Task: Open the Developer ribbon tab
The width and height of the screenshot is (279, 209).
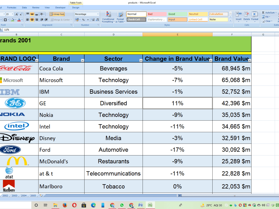Action: (x=60, y=8)
